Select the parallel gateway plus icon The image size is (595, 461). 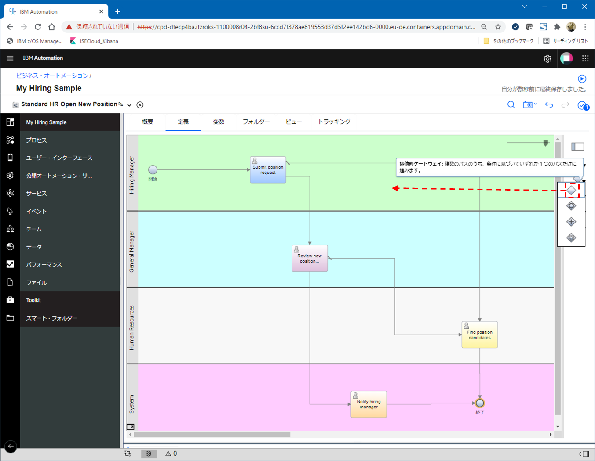[571, 222]
